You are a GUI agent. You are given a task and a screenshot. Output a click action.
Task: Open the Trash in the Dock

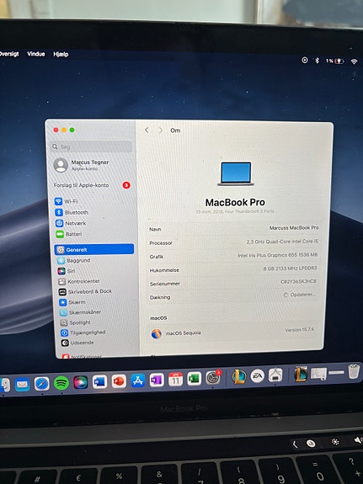point(354,371)
